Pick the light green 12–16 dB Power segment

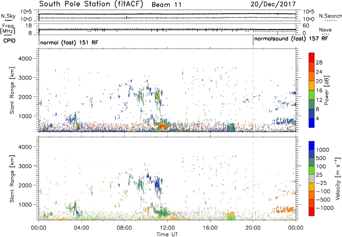(312, 95)
